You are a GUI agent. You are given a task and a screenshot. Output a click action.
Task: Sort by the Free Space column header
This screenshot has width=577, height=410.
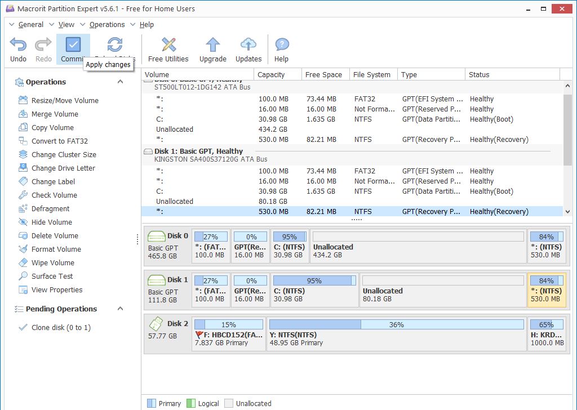[323, 74]
